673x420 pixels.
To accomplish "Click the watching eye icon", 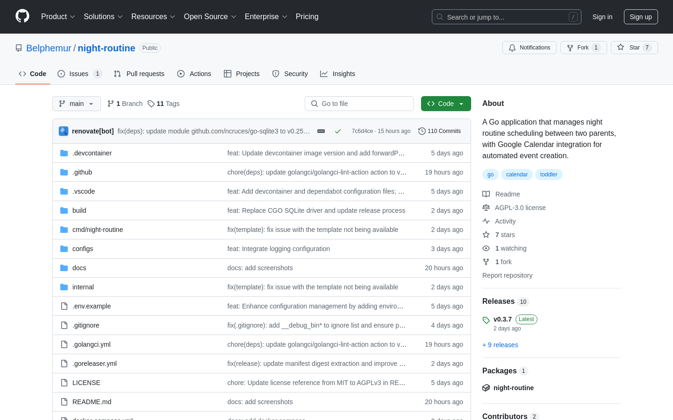I will pos(486,248).
